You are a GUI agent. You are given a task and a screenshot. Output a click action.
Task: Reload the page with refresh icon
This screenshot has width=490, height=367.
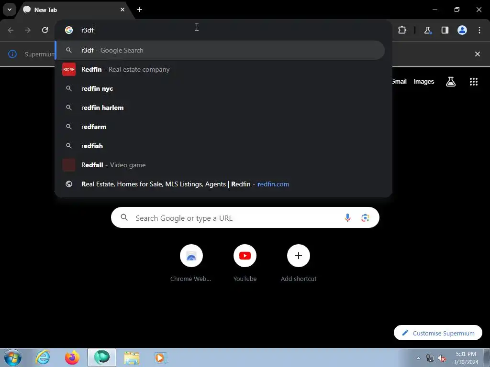point(45,30)
